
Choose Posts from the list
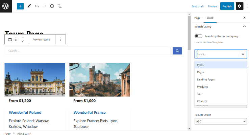(x=221, y=65)
